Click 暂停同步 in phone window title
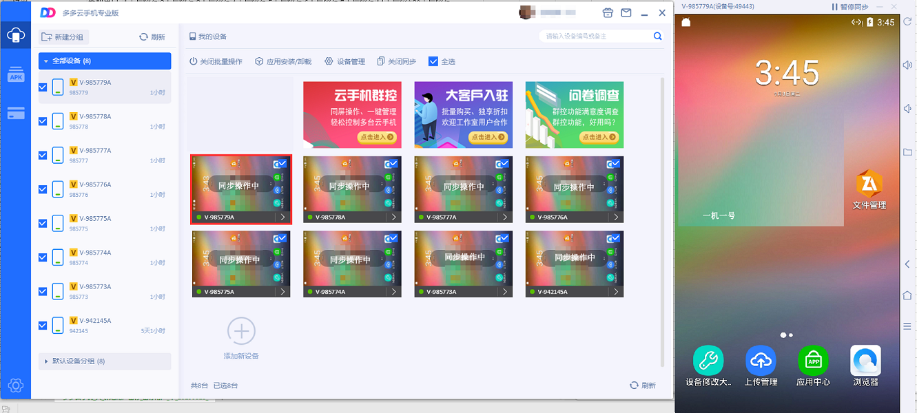The height and width of the screenshot is (413, 917). (x=849, y=6)
